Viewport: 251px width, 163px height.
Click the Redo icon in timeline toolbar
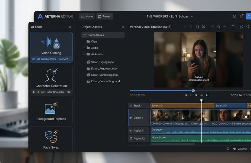pos(191,27)
